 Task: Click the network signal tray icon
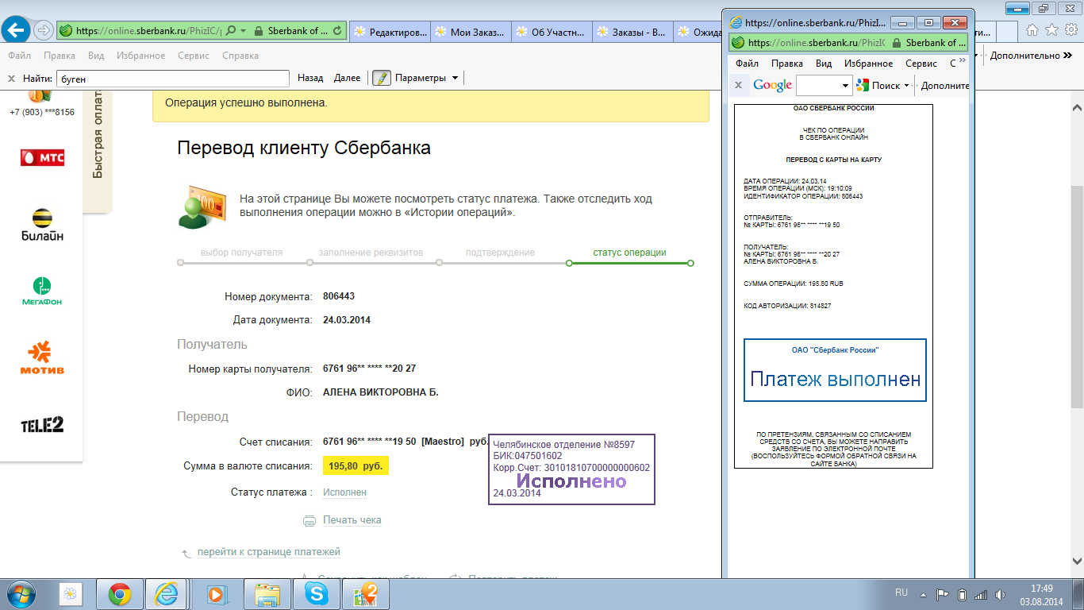[981, 593]
